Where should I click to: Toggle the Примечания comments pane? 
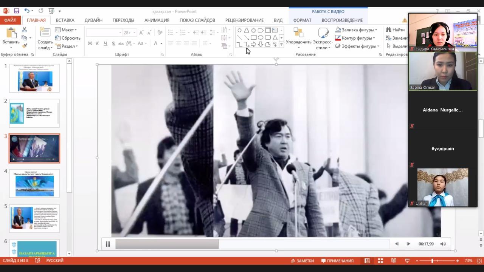[337, 261]
